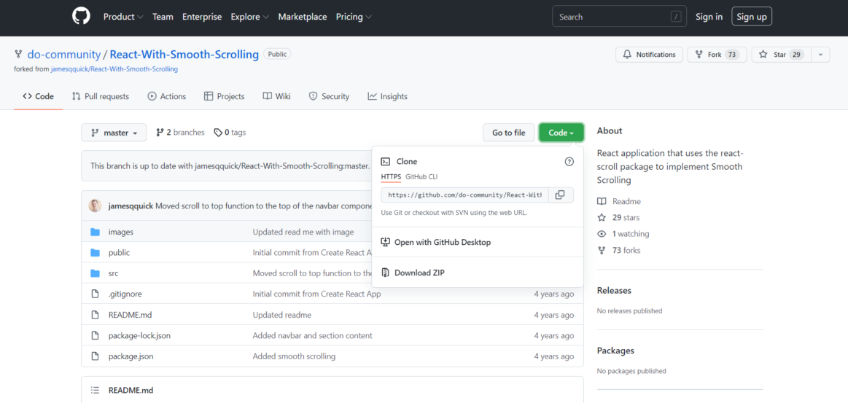Copy the HTTPS clone URL
Viewport: 848px width, 403px height.
coord(560,195)
